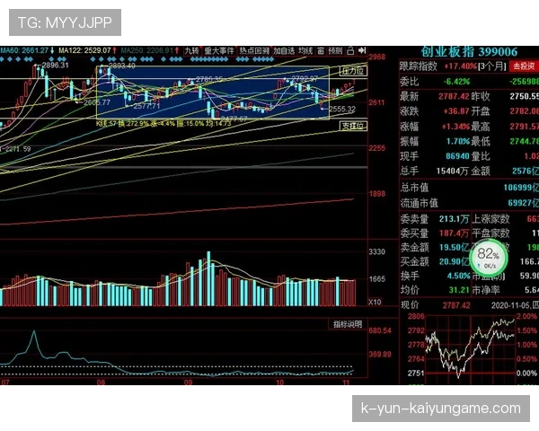Click the green 82% speed floating widget
This screenshot has width=539, height=431.
pos(488,257)
